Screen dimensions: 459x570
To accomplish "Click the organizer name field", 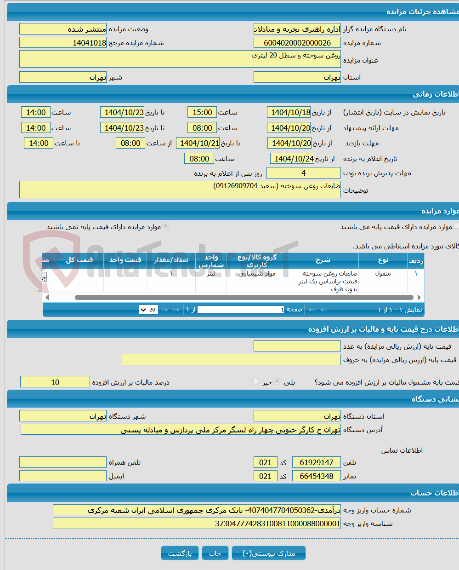I will click(297, 29).
